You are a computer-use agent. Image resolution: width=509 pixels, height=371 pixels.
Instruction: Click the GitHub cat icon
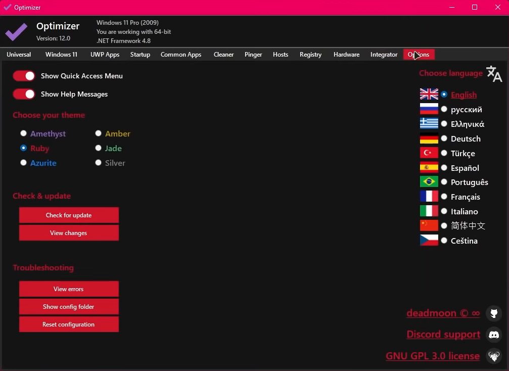494,313
